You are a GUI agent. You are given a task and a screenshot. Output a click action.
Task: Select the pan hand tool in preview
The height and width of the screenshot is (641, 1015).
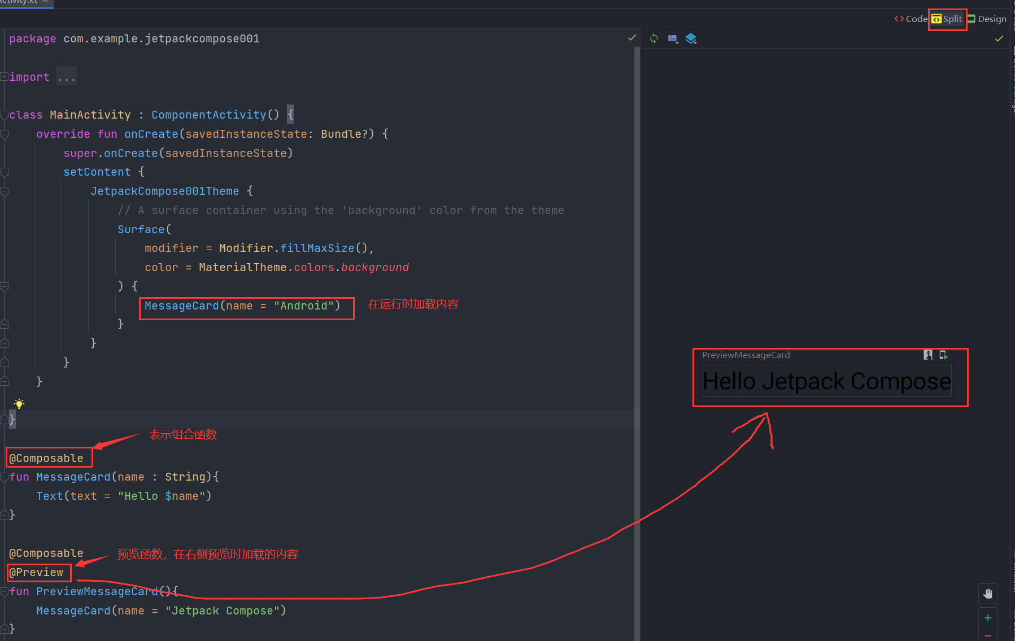988,594
